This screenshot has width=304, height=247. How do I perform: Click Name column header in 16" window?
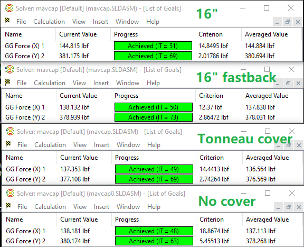point(28,34)
